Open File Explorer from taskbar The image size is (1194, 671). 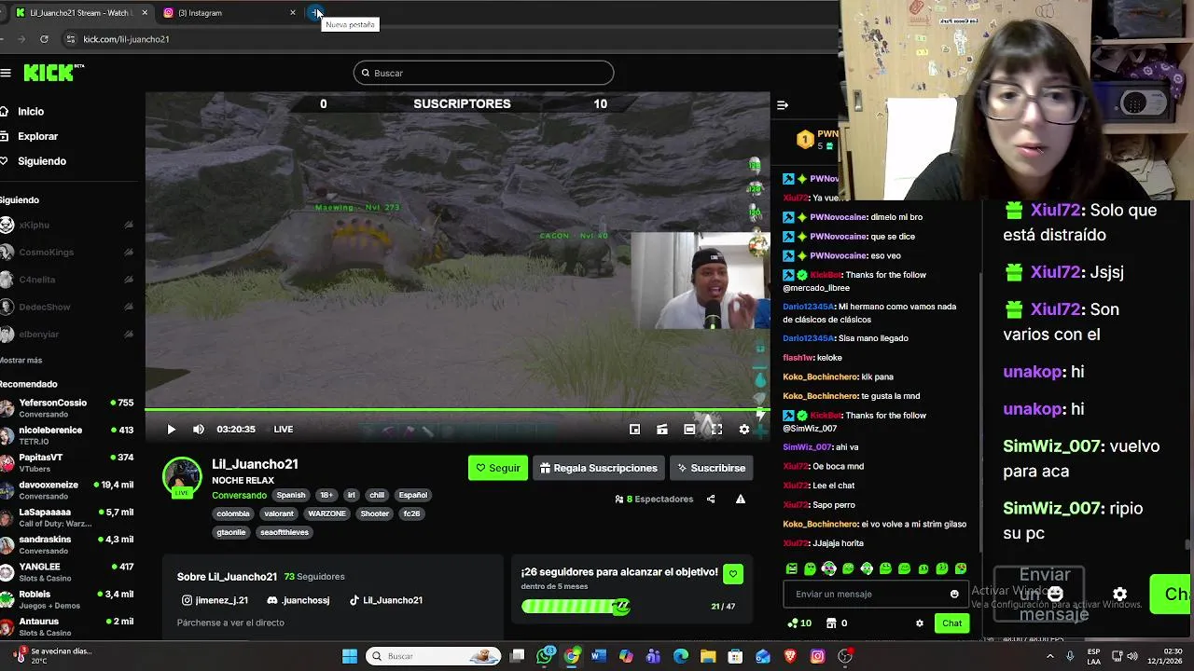coord(708,656)
